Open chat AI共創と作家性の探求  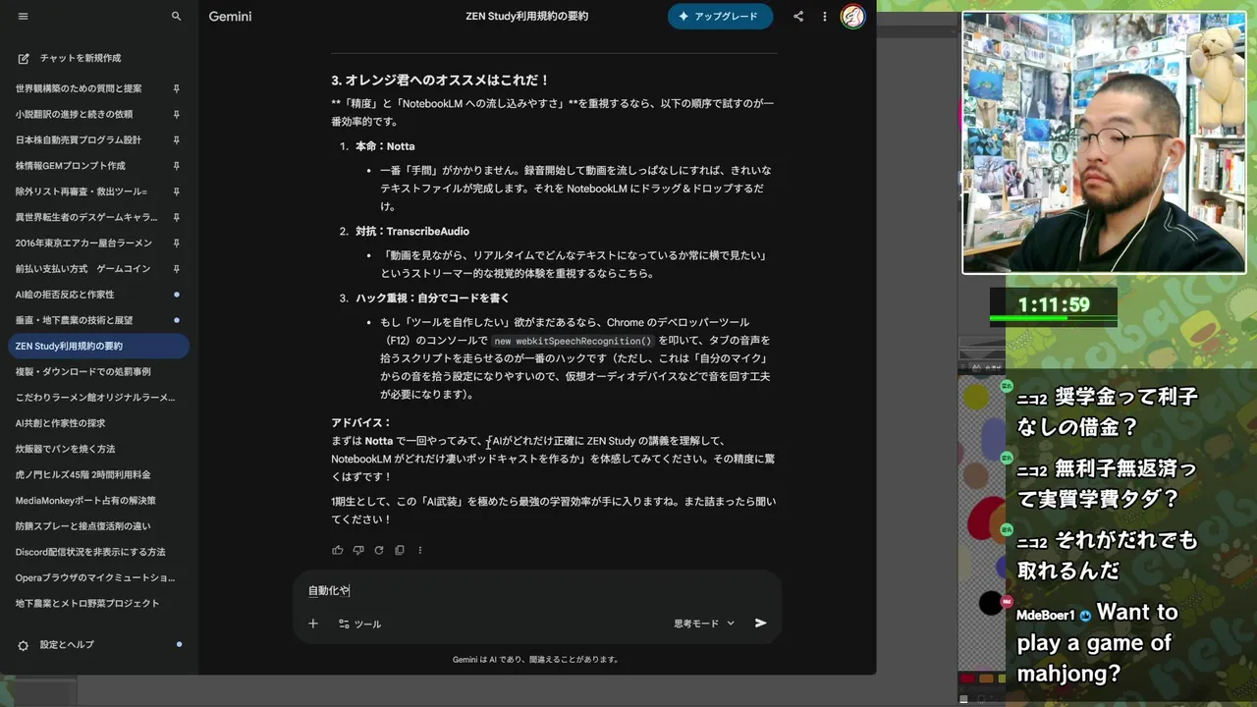tap(60, 423)
